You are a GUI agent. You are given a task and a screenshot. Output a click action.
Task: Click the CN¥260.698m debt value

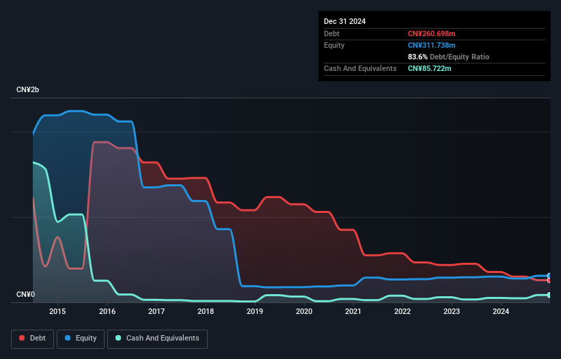click(431, 33)
